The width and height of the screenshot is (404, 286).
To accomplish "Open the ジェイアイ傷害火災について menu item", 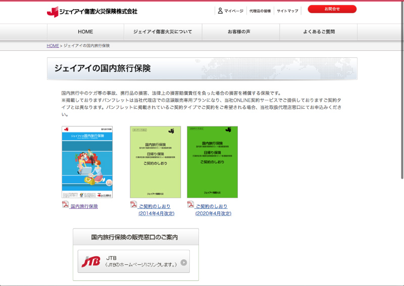I will pos(163,32).
